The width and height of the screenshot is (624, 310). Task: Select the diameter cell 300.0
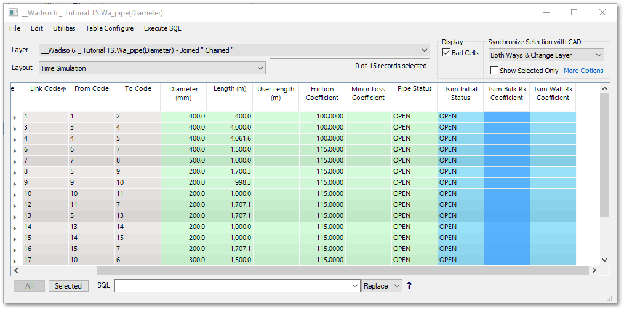(183, 260)
